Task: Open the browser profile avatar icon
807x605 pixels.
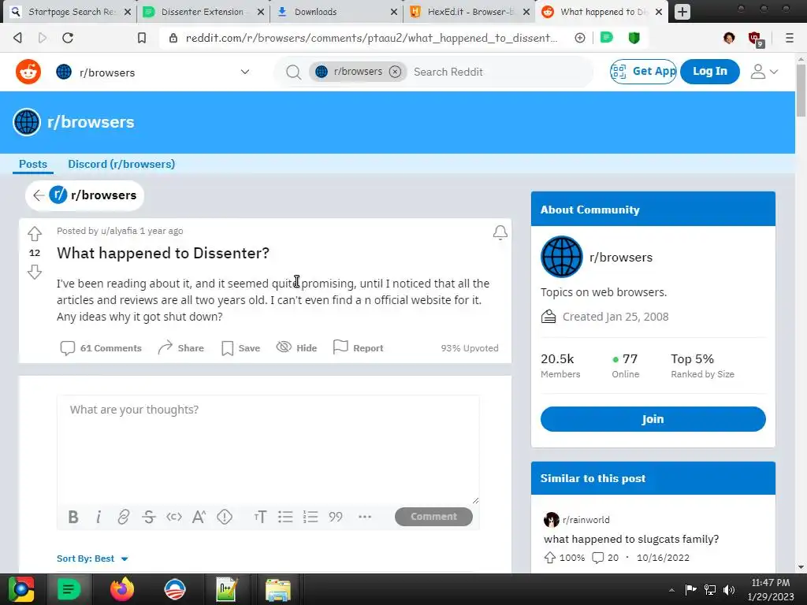Action: tap(729, 38)
